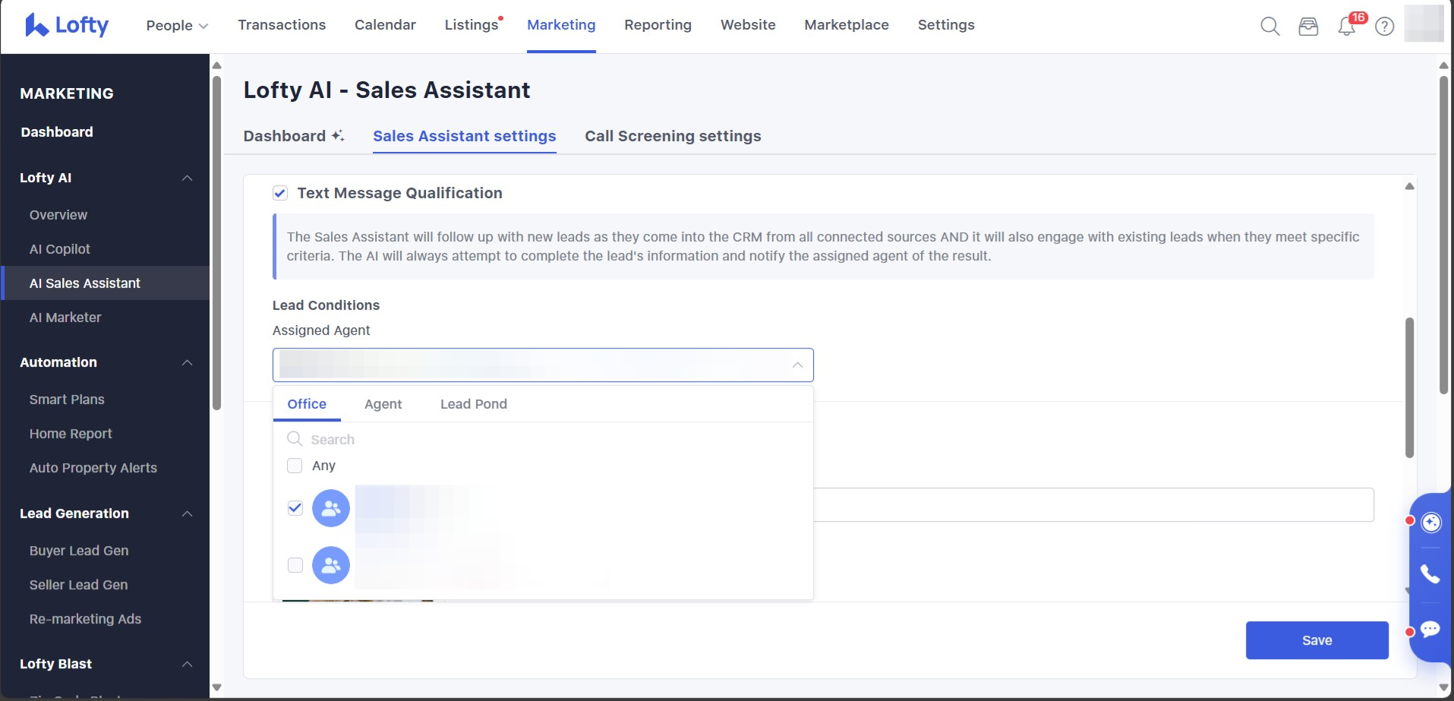This screenshot has width=1454, height=701.
Task: Switch to Call Screening settings tab
Action: pyautogui.click(x=673, y=136)
